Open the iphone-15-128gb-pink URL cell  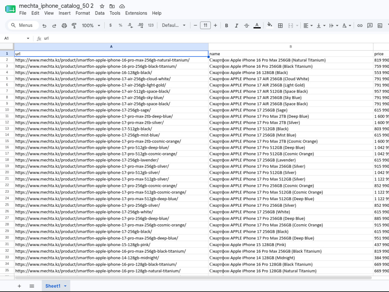111,245
